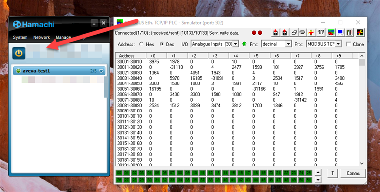Expand the aveva-test1 network arrow
This screenshot has height=192, width=380.
[101, 71]
